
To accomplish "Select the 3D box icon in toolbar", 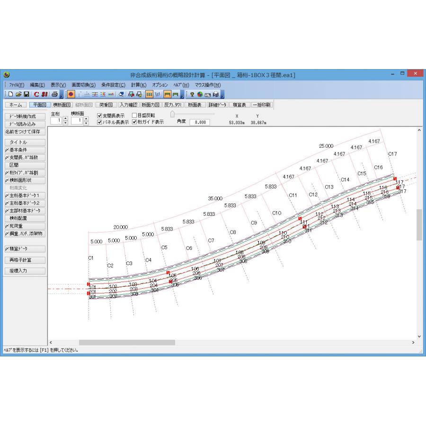I will tap(216, 94).
